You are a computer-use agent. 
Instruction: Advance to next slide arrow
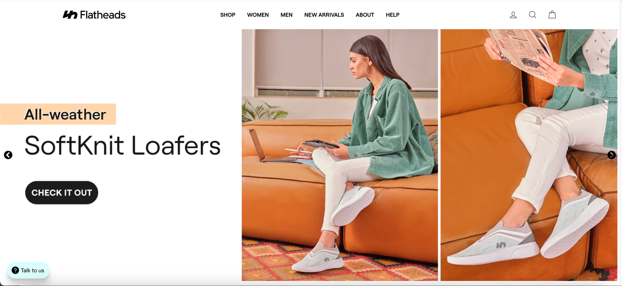(x=611, y=155)
